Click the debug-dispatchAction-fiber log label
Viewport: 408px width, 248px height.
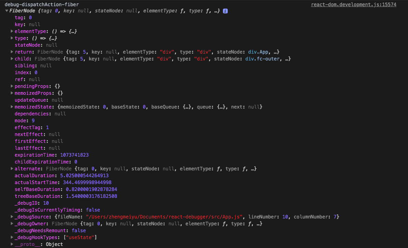[42, 4]
